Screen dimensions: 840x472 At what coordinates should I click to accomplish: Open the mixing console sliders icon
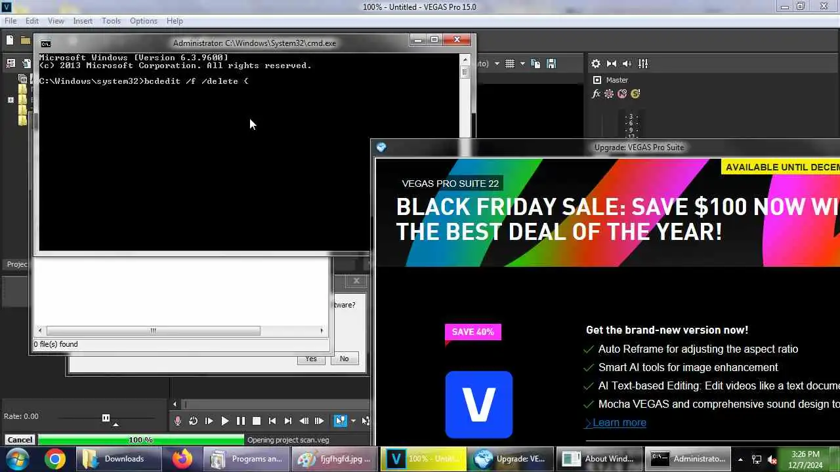[643, 64]
